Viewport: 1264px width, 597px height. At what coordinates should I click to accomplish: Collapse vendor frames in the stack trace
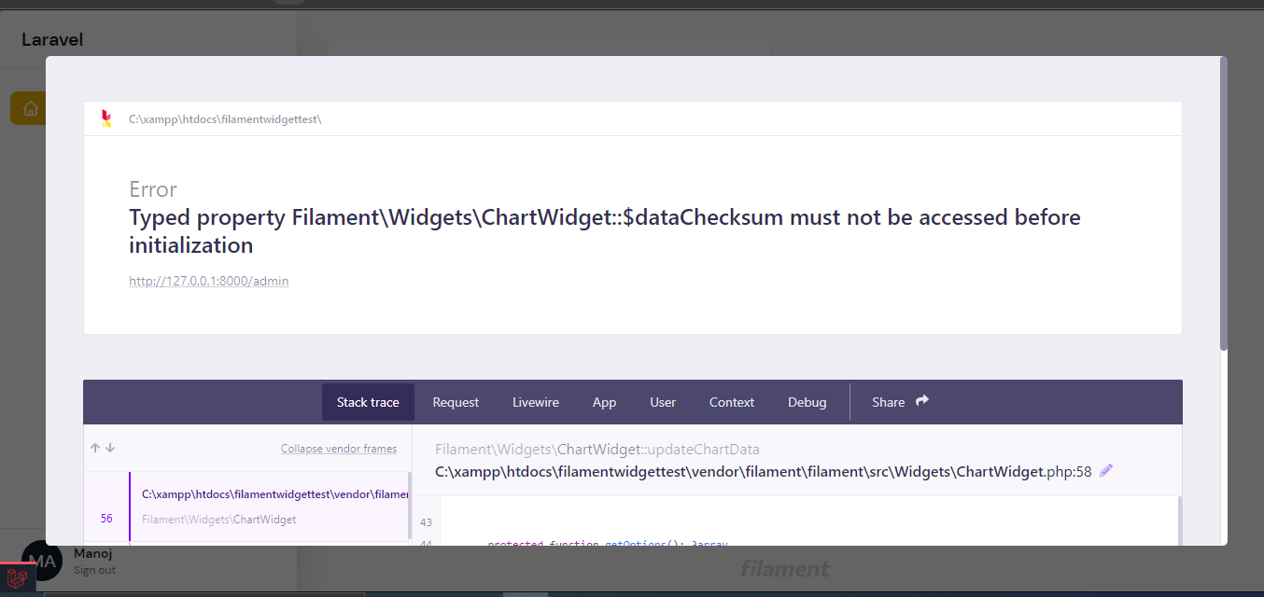[x=339, y=448]
